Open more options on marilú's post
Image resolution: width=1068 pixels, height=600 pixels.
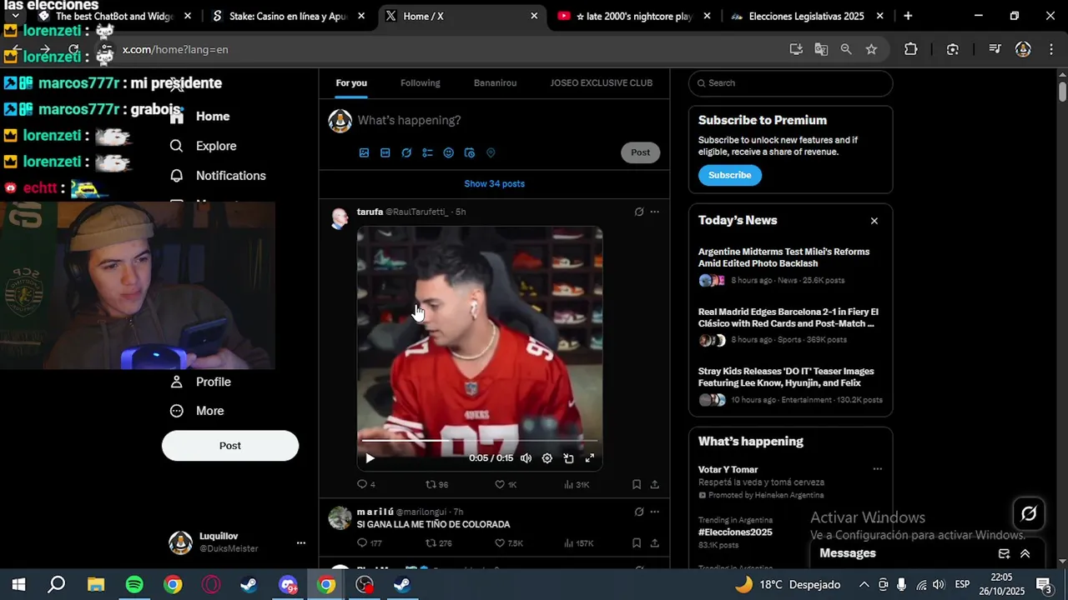(x=654, y=512)
